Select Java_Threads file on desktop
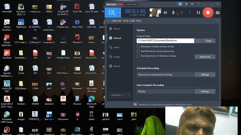Image resolution: width=241 pixels, height=135 pixels. pos(92,8)
